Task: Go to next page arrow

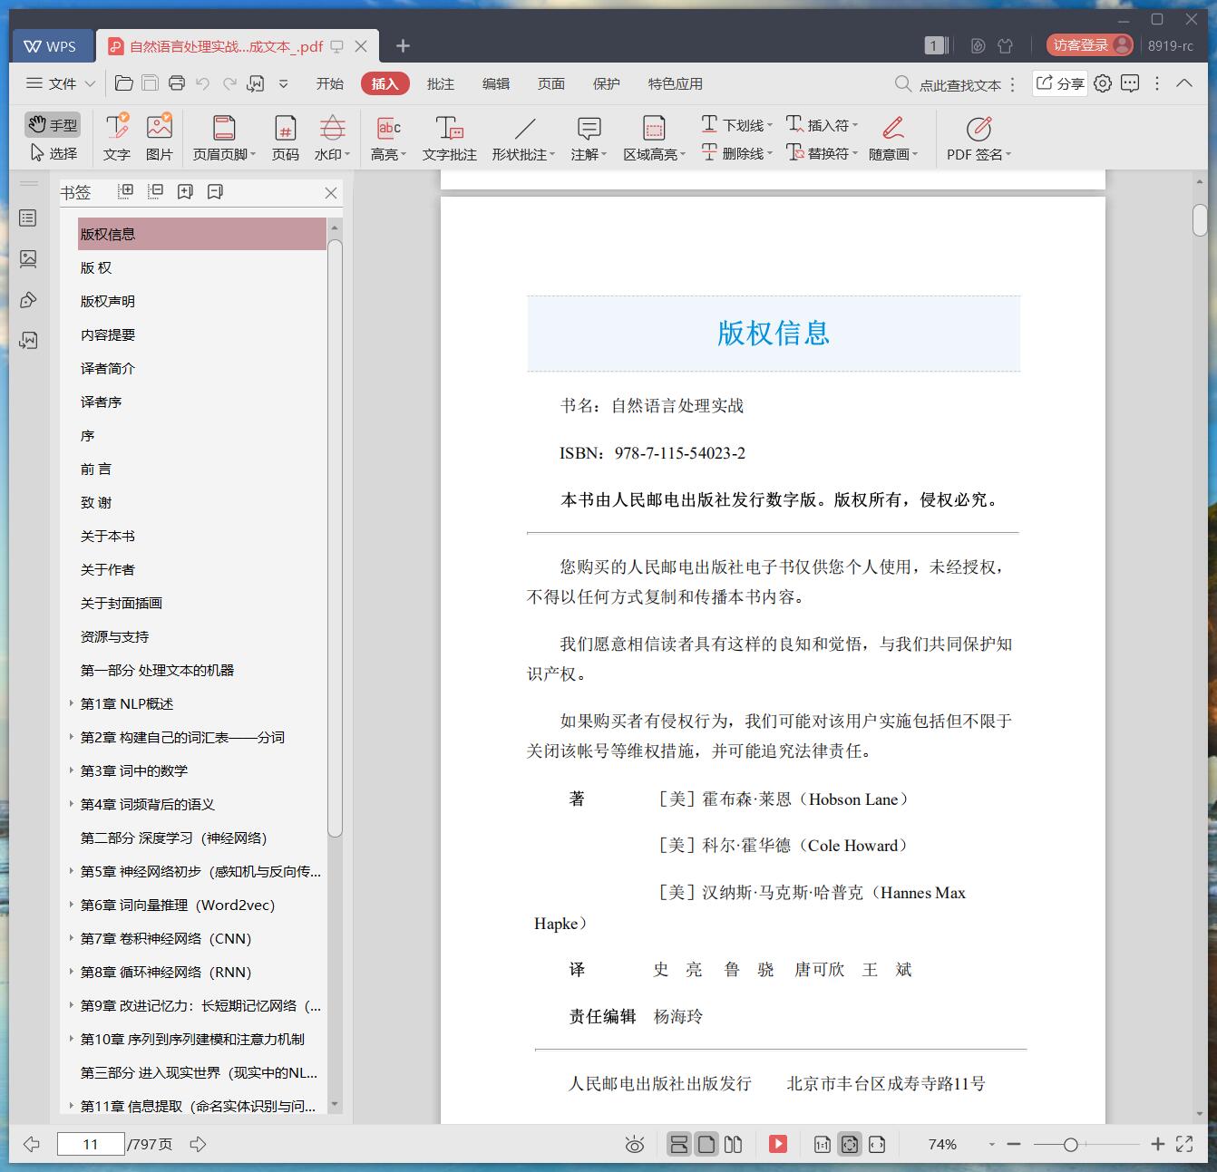Action: (x=198, y=1144)
